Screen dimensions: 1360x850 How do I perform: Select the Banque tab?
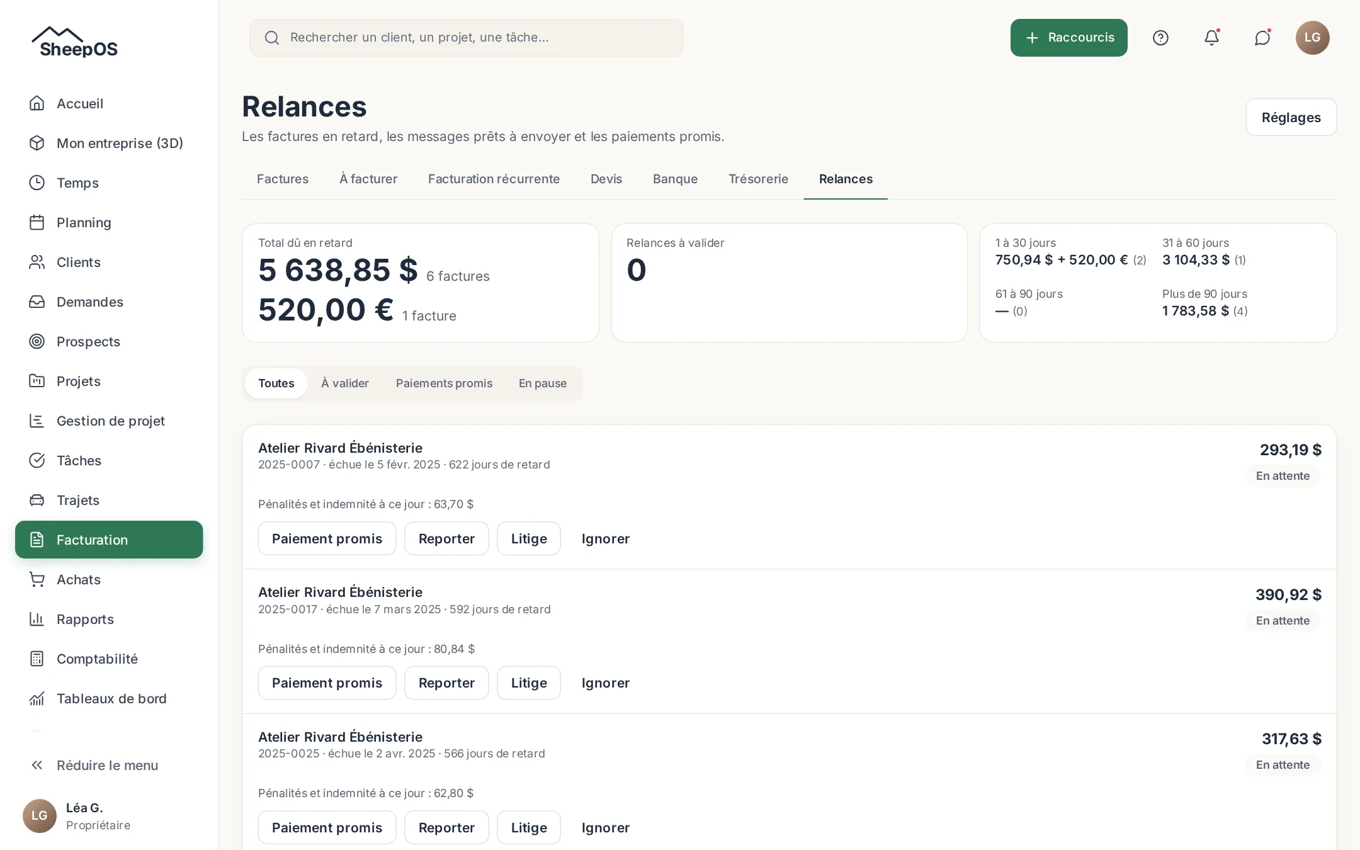pyautogui.click(x=675, y=179)
